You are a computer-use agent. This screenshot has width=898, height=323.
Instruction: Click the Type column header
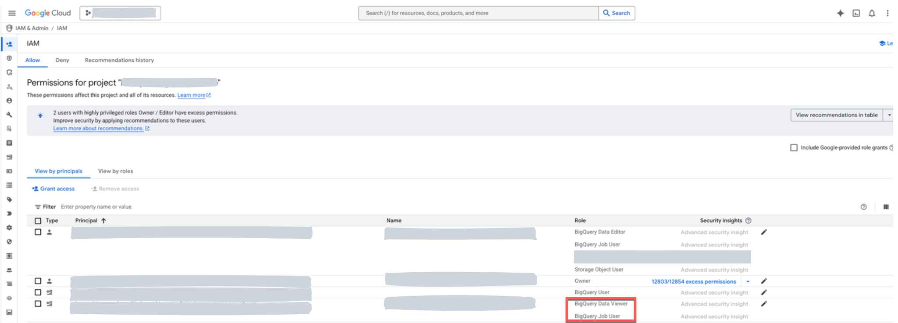pyautogui.click(x=52, y=221)
